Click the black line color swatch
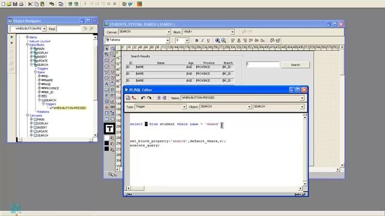 (x=106, y=143)
